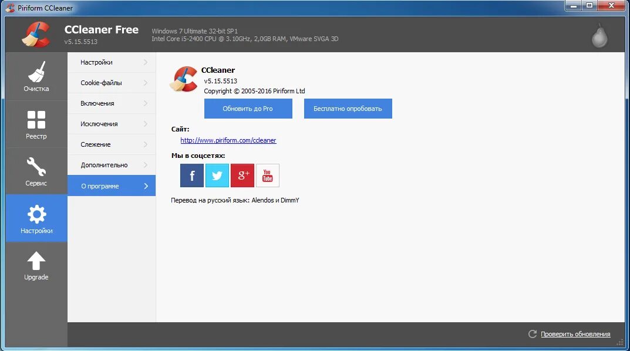
Task: Click the v5.15.5513 text in About panel
Action: [x=220, y=81]
